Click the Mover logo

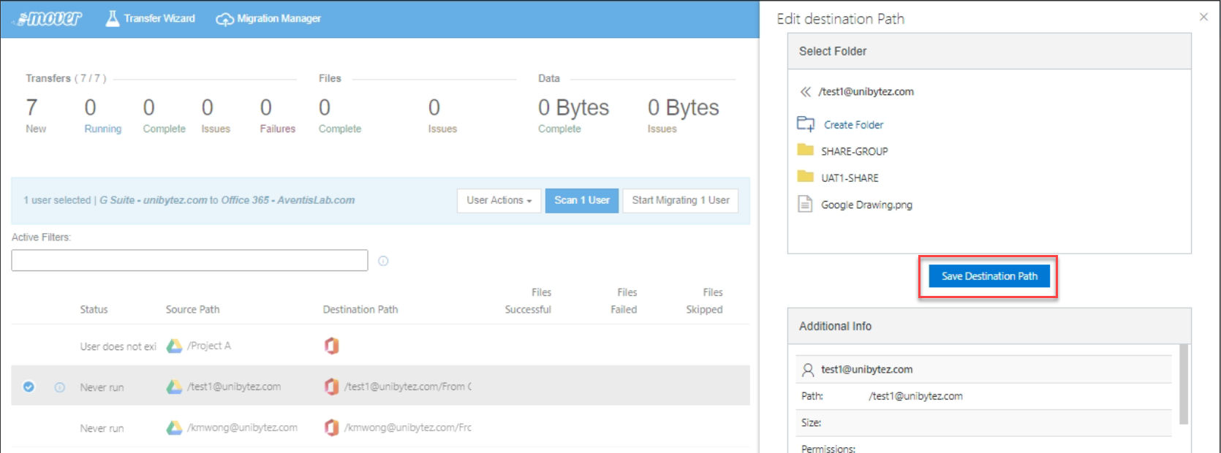tap(50, 18)
